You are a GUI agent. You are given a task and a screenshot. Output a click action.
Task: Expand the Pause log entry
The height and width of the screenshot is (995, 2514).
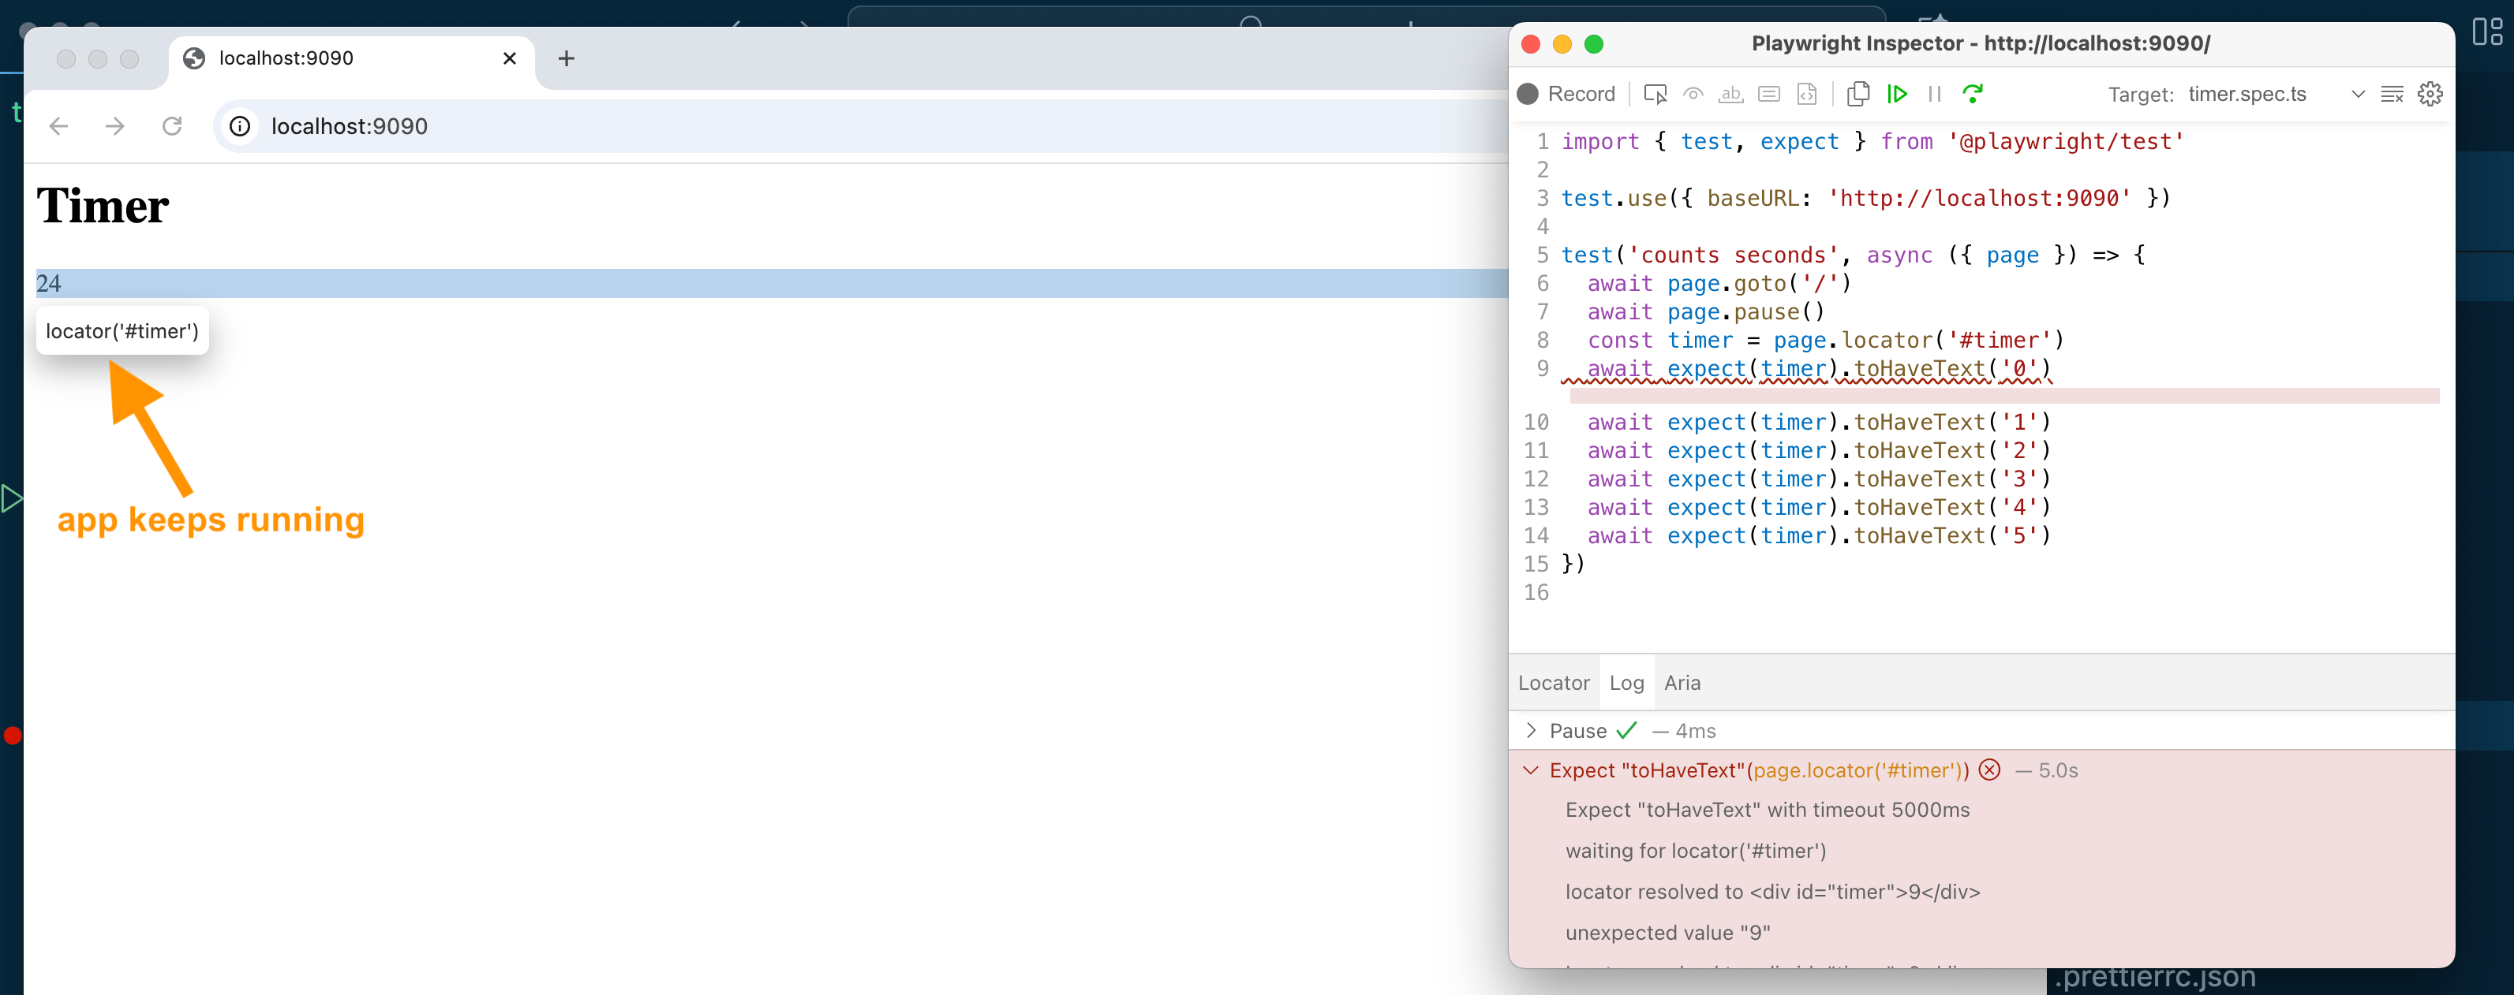pos(1530,731)
